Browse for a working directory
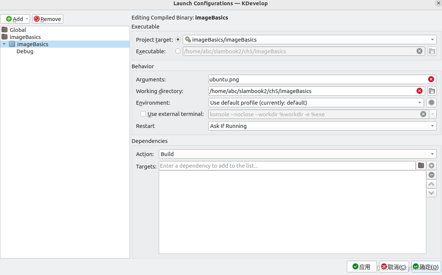 pyautogui.click(x=432, y=91)
